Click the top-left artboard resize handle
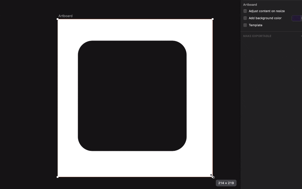Viewport: 302px width, 189px height. 57,19
